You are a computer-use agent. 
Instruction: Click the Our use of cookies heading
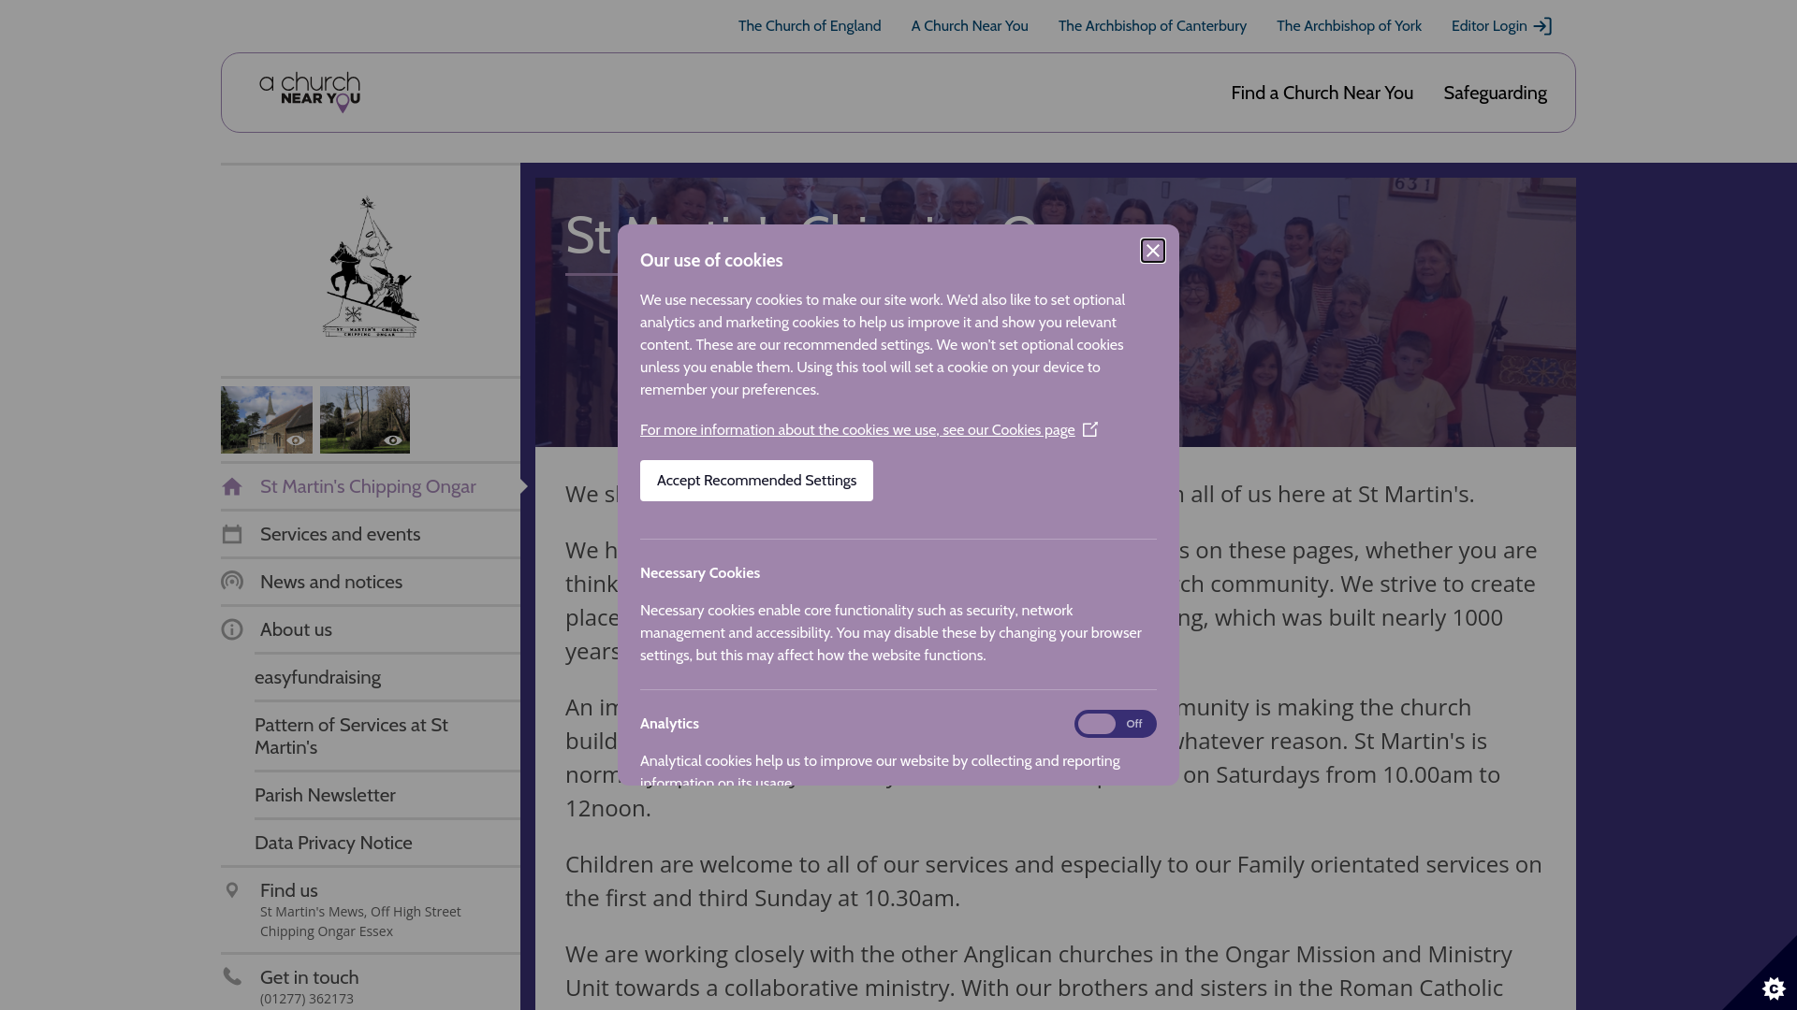pyautogui.click(x=711, y=261)
